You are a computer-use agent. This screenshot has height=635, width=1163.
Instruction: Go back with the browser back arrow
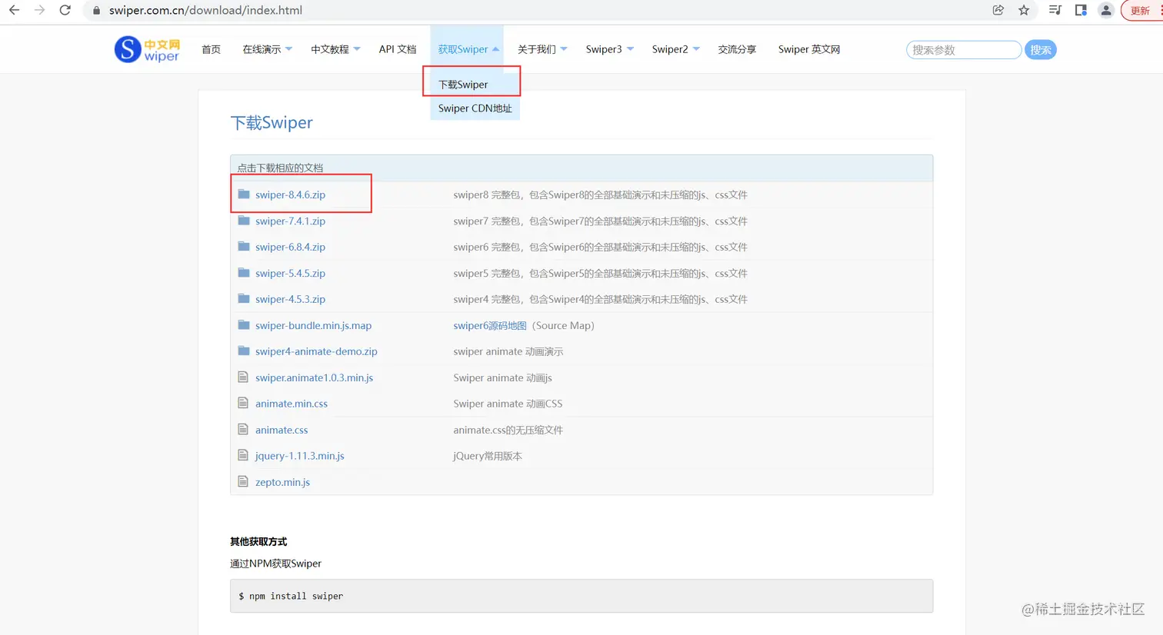point(14,10)
